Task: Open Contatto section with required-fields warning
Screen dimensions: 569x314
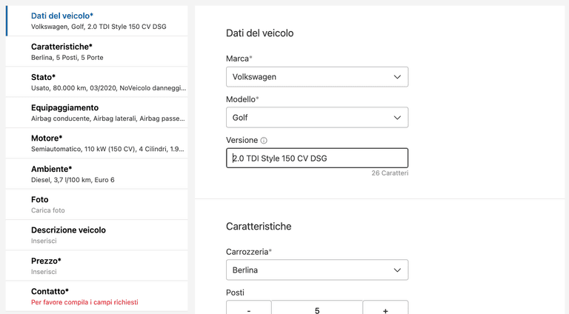Action: point(97,296)
